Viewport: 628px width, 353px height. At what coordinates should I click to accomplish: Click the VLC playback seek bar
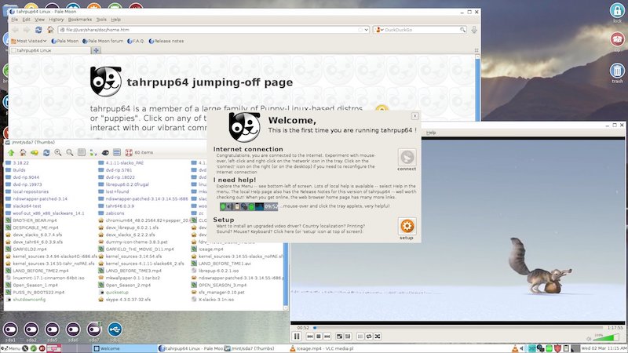[x=455, y=326]
